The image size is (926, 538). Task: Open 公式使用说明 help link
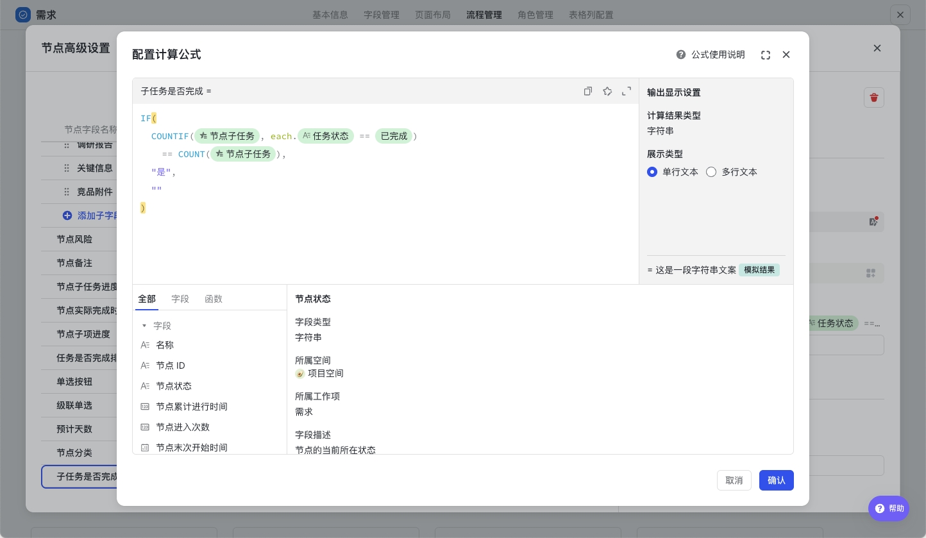pyautogui.click(x=718, y=55)
